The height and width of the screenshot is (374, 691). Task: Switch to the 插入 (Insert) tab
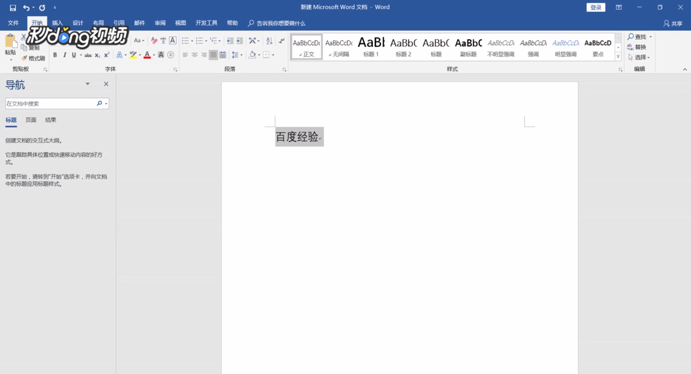tap(57, 23)
